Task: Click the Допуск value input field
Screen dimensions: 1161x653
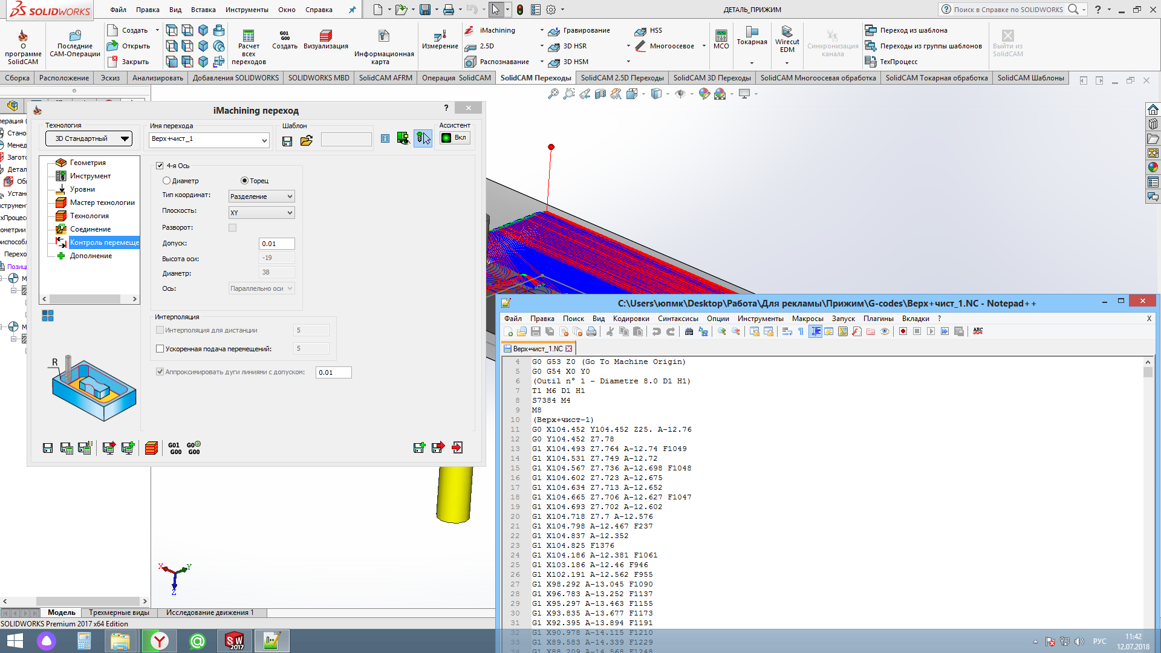Action: tap(276, 244)
